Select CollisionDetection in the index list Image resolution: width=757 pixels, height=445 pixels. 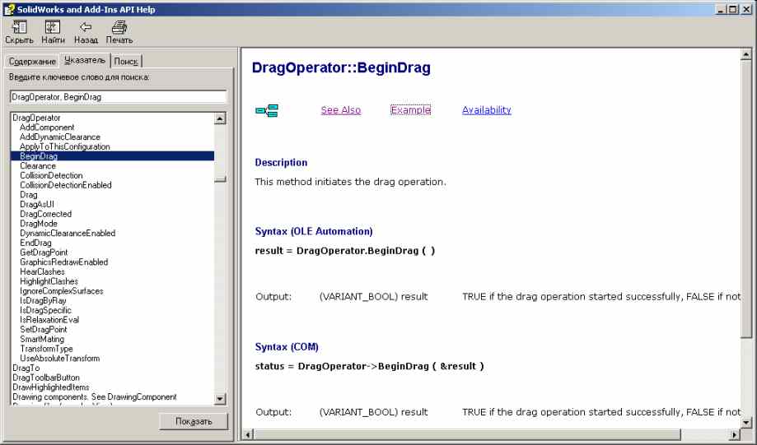coord(51,175)
